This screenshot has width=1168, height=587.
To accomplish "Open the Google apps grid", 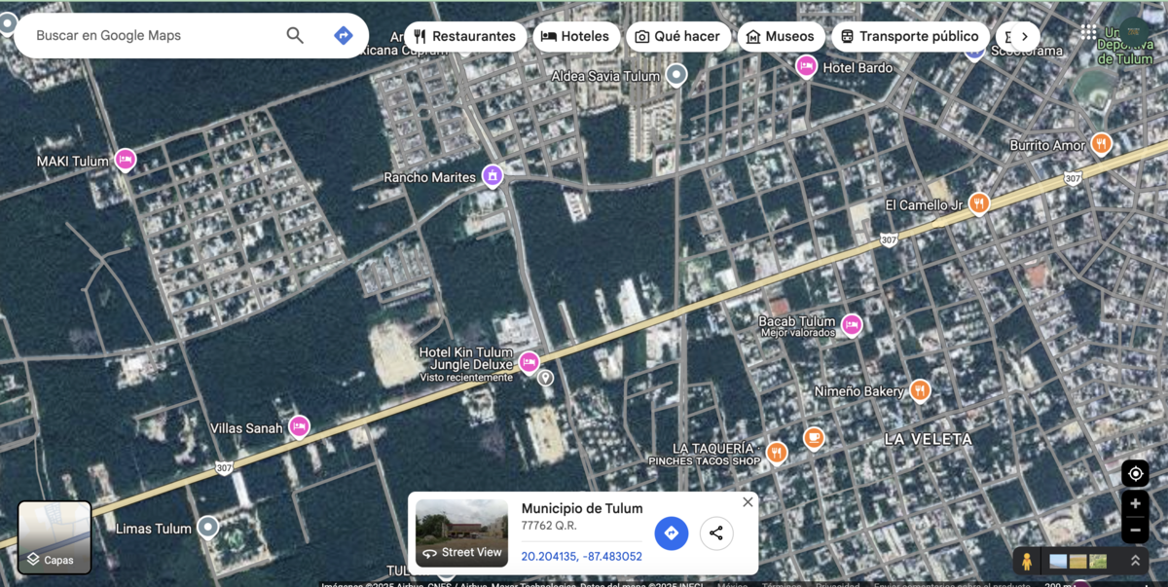I will [x=1088, y=32].
